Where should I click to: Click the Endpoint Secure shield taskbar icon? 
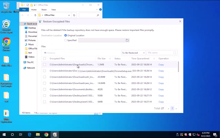tap(55, 135)
